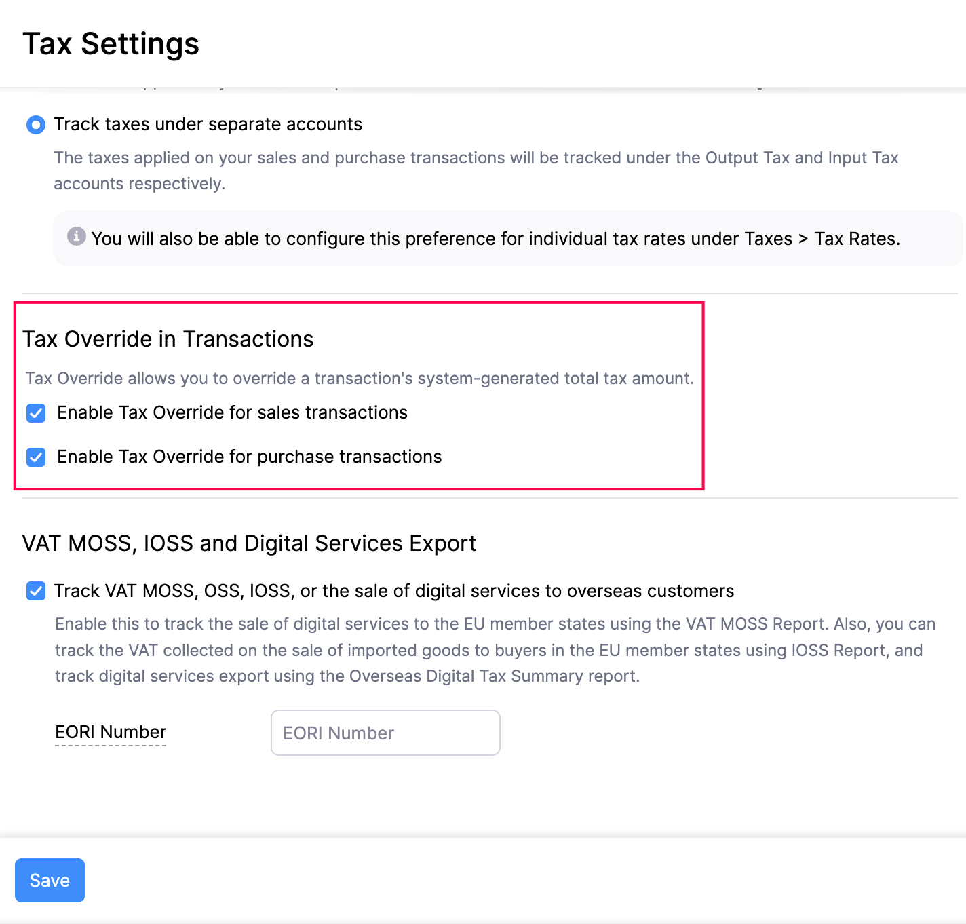
Task: Click the Taxes > Tax Rates text in the note
Action: pos(822,239)
